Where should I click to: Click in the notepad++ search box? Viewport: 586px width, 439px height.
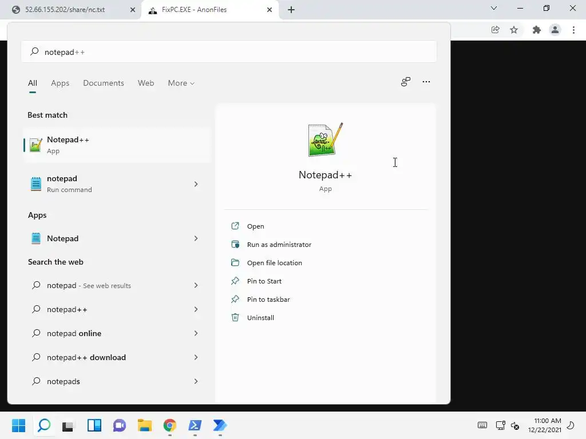229,52
